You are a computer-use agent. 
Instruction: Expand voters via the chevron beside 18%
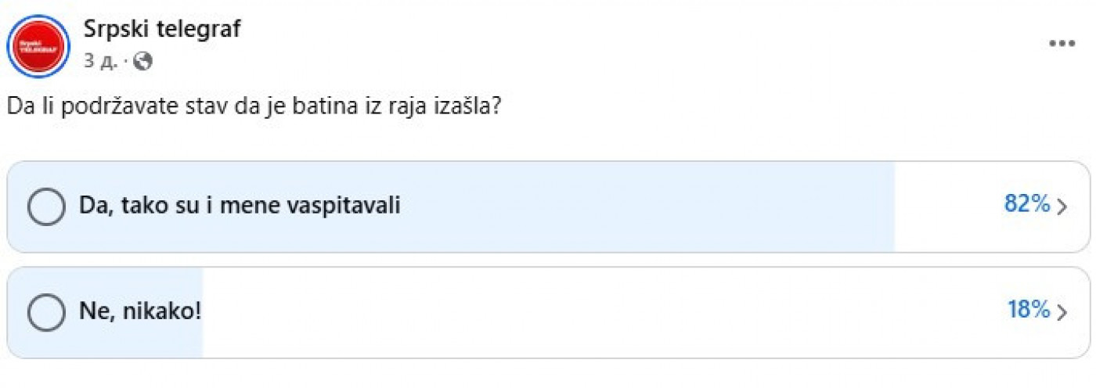coord(1062,313)
